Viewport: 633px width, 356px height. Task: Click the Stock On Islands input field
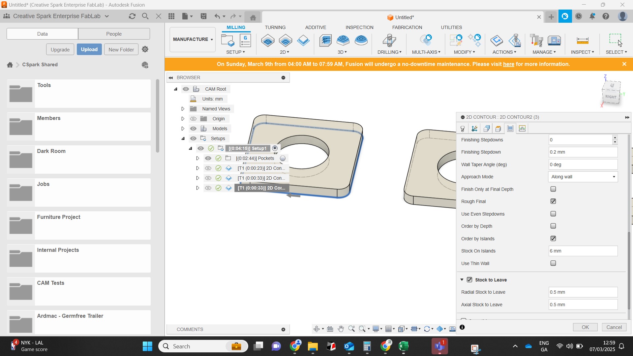point(583,251)
